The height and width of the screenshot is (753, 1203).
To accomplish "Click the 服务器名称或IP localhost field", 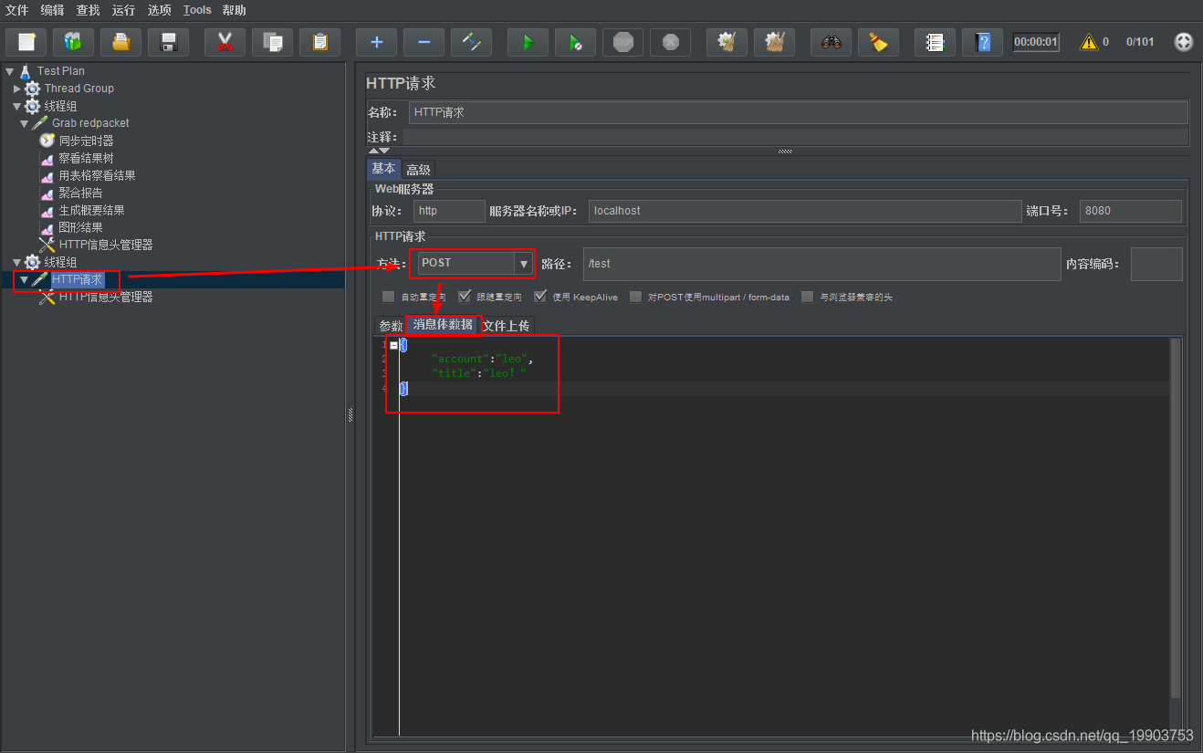I will [x=805, y=211].
